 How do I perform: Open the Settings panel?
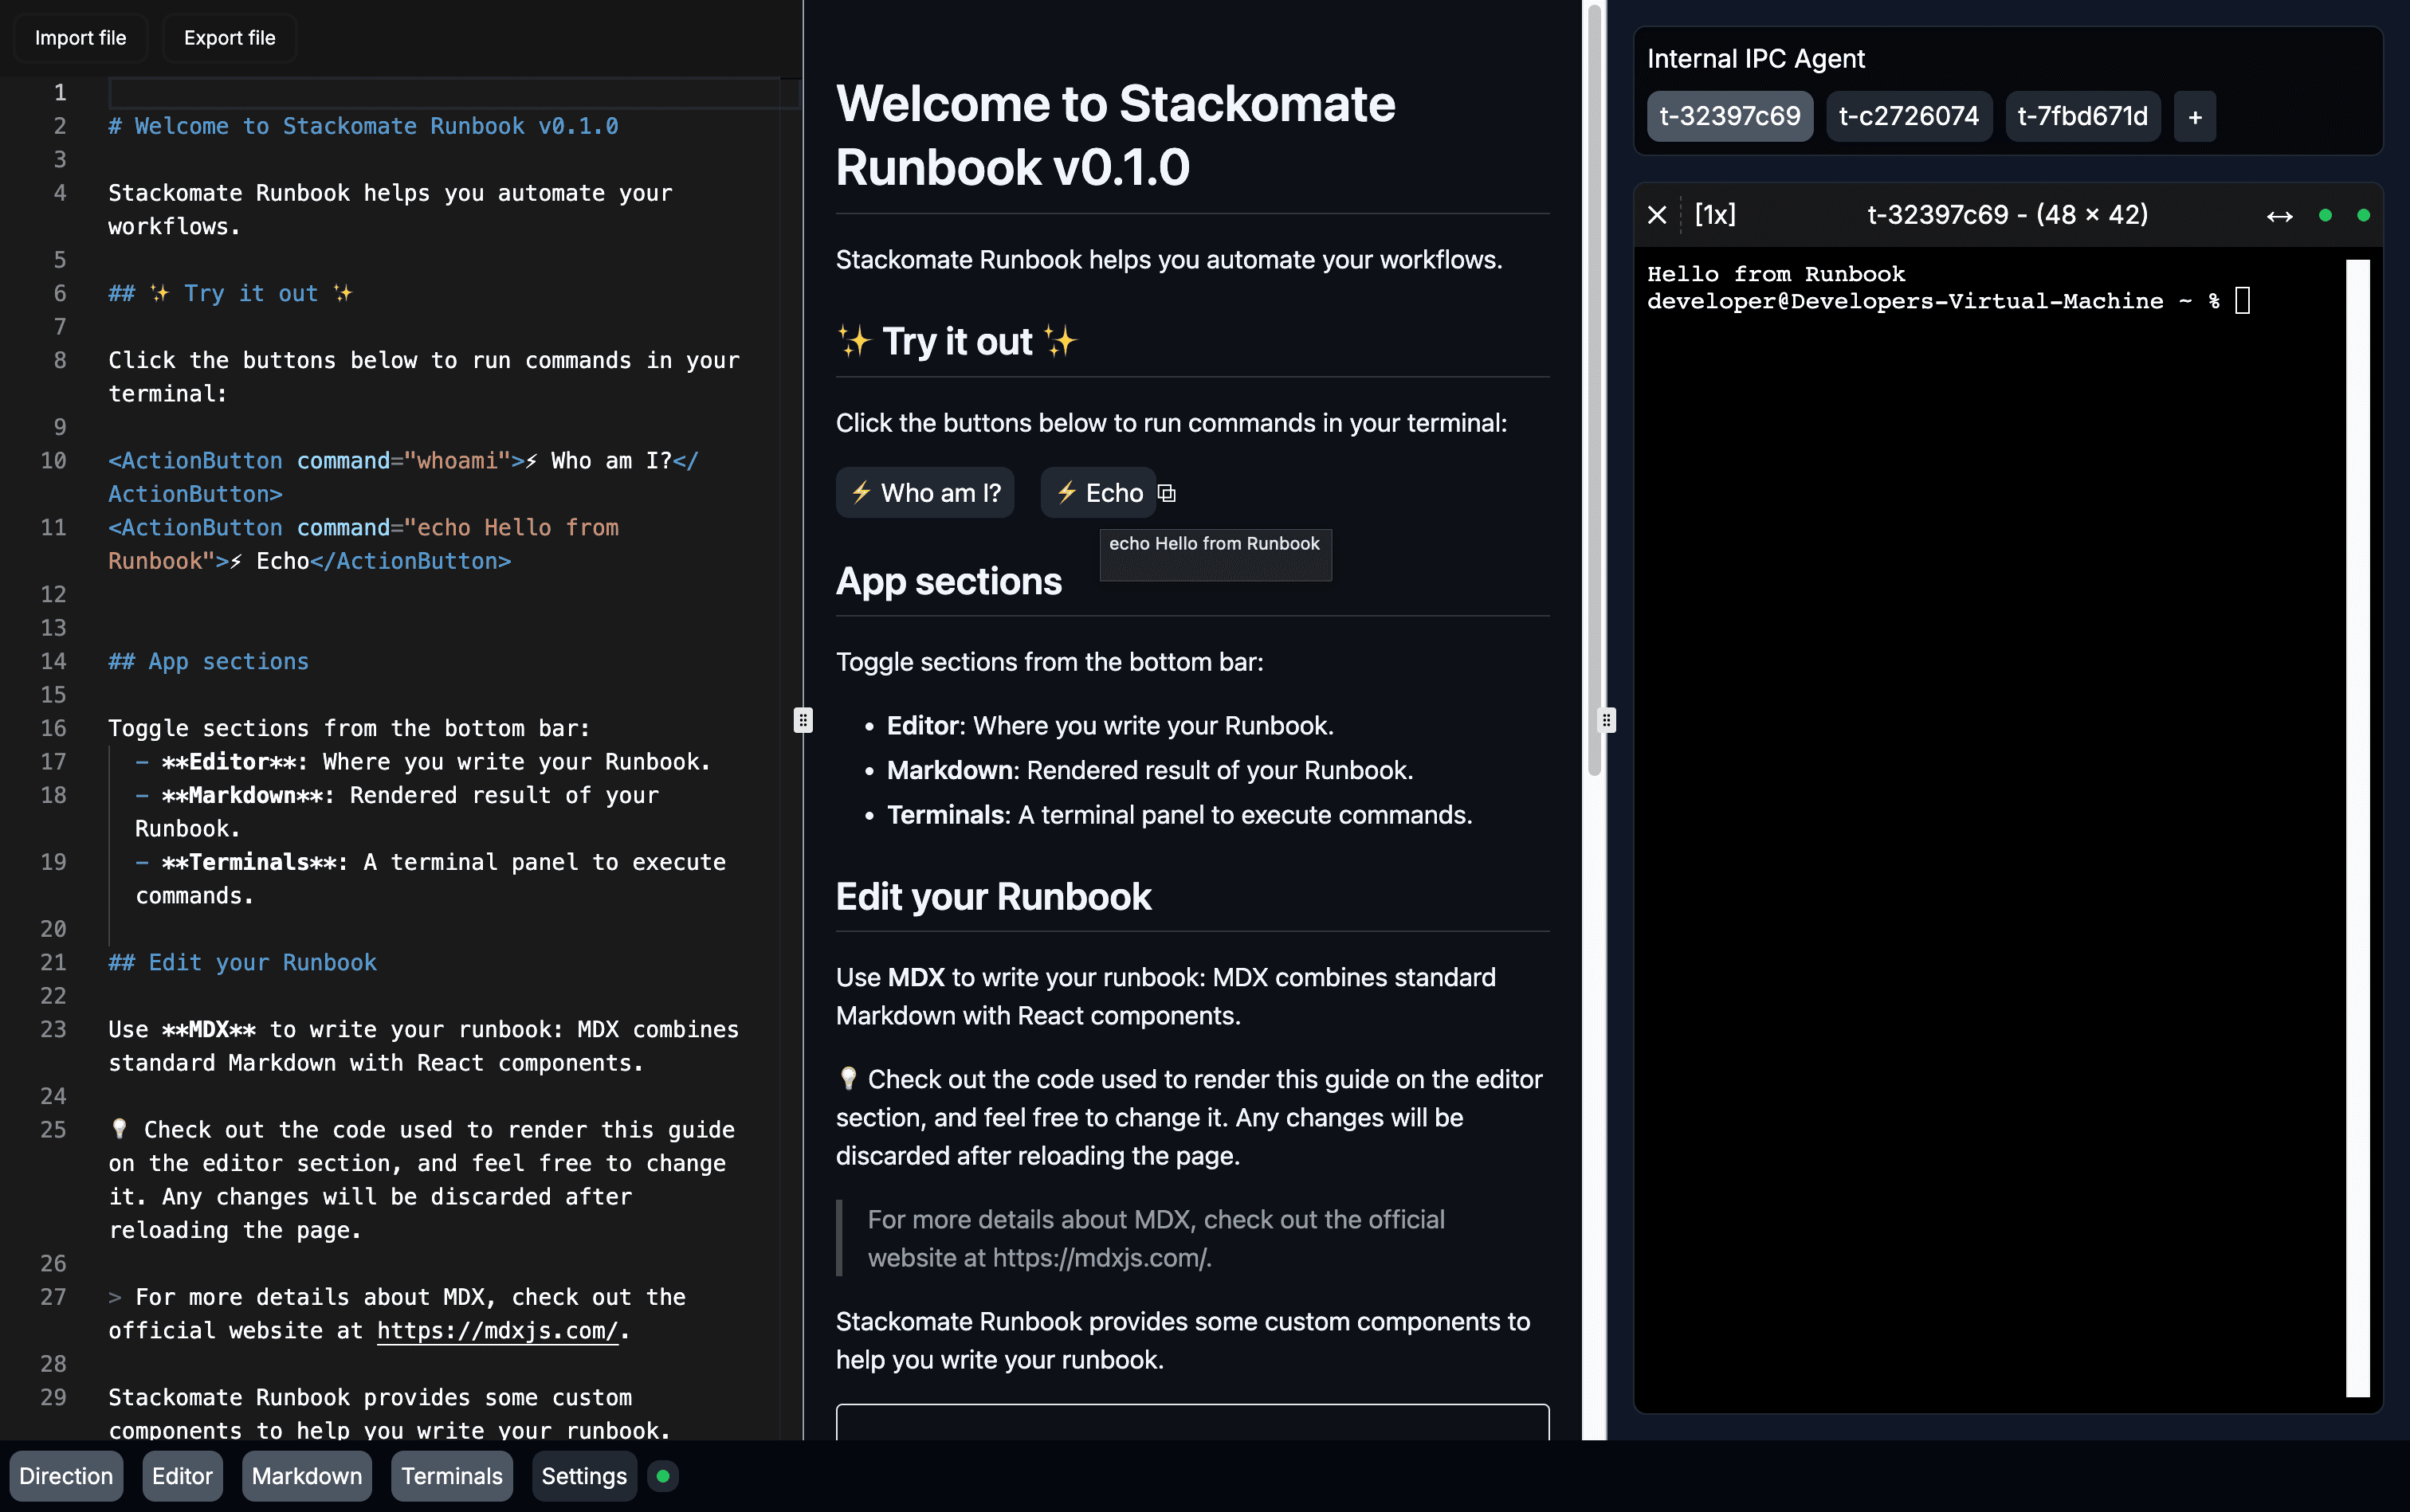point(583,1475)
